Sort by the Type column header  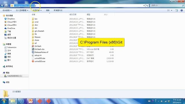(x=88, y=14)
